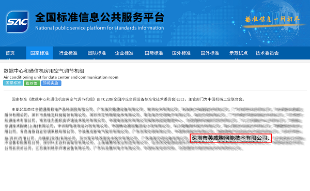Screen dimensions: 310x191
Task: Open the 企业标准 menu item
Action: (124, 53)
